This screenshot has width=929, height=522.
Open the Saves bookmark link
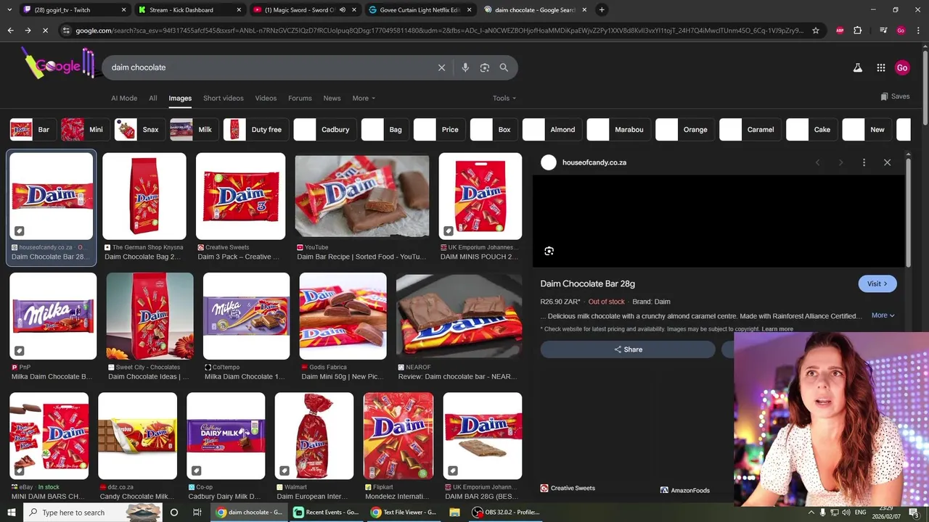pos(895,96)
